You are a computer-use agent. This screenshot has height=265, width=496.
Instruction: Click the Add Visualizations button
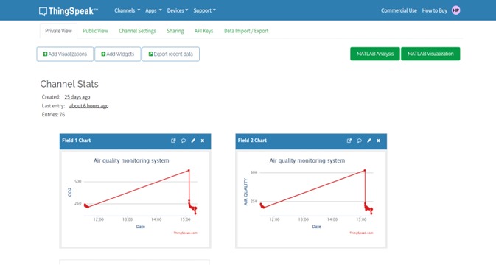tap(65, 54)
